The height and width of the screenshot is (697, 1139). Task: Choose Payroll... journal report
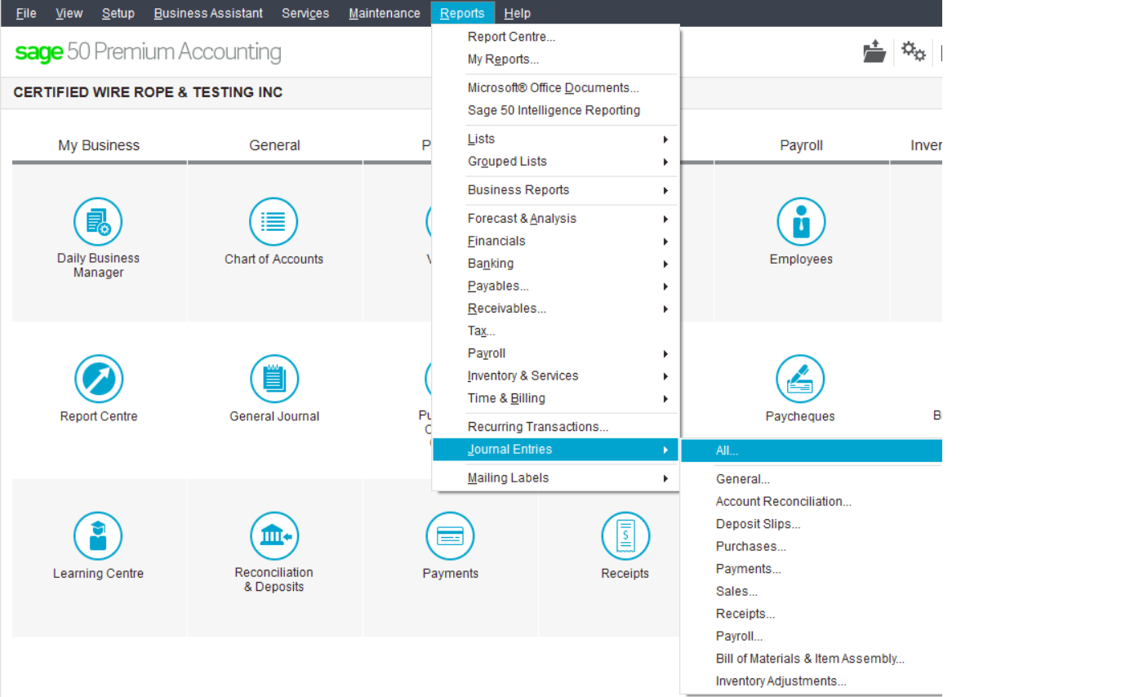[x=812, y=637]
